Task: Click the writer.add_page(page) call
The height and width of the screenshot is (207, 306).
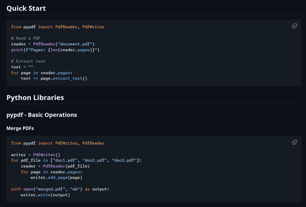Action: pyautogui.click(x=56, y=177)
